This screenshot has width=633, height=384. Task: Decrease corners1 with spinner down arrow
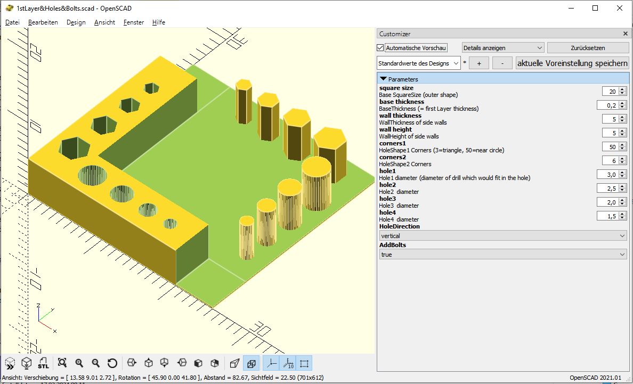(x=622, y=149)
